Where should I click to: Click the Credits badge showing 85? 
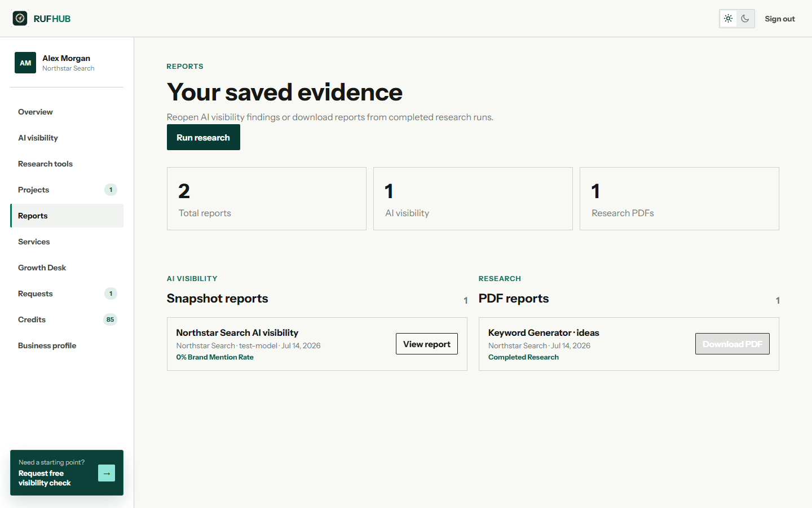coord(110,319)
